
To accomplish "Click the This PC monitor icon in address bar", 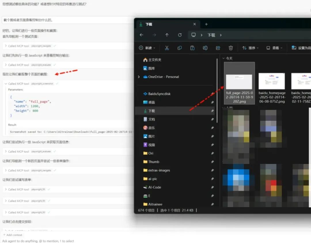I will click(x=194, y=35).
